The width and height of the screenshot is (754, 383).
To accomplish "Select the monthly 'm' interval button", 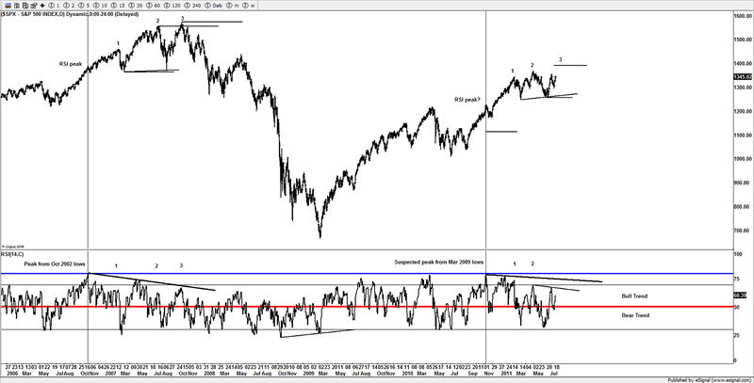I will pos(233,6).
